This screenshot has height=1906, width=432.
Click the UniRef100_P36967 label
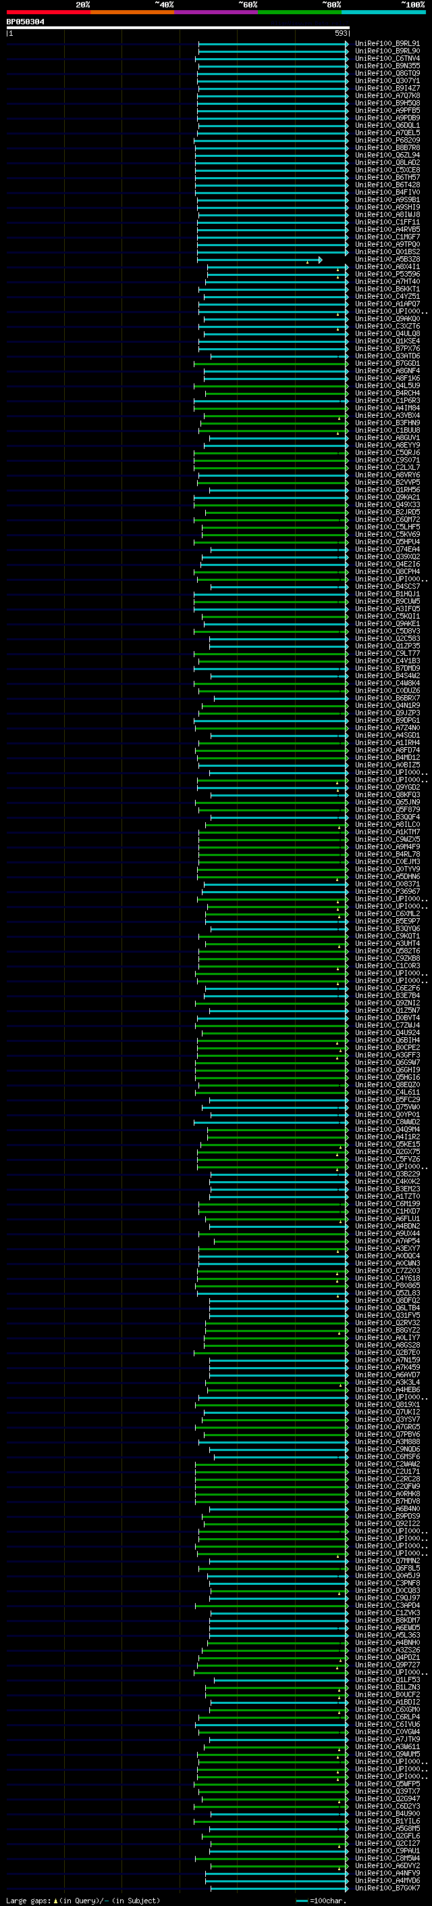tap(387, 892)
